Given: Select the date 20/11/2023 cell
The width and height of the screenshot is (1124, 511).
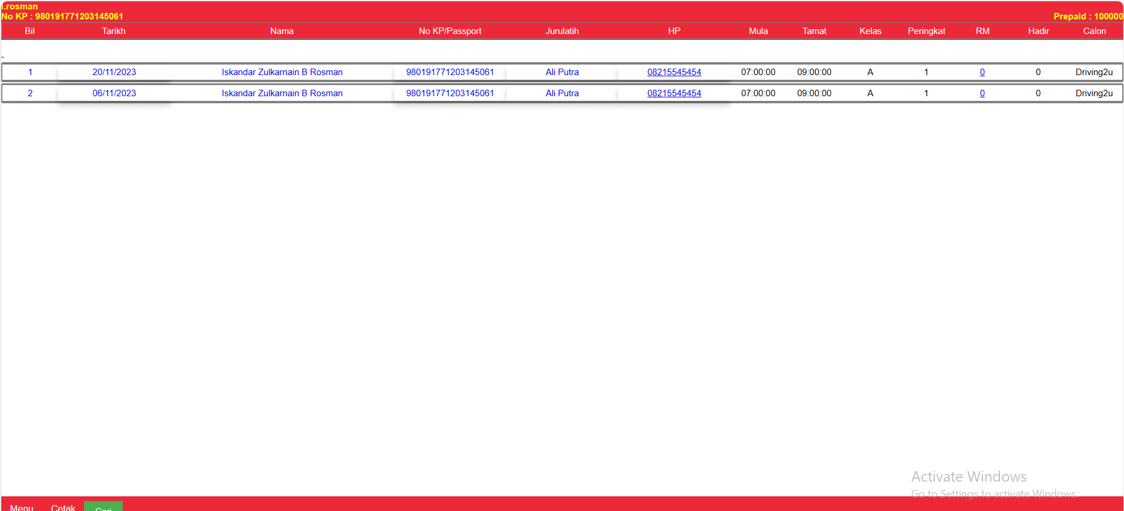Looking at the screenshot, I should pos(114,72).
